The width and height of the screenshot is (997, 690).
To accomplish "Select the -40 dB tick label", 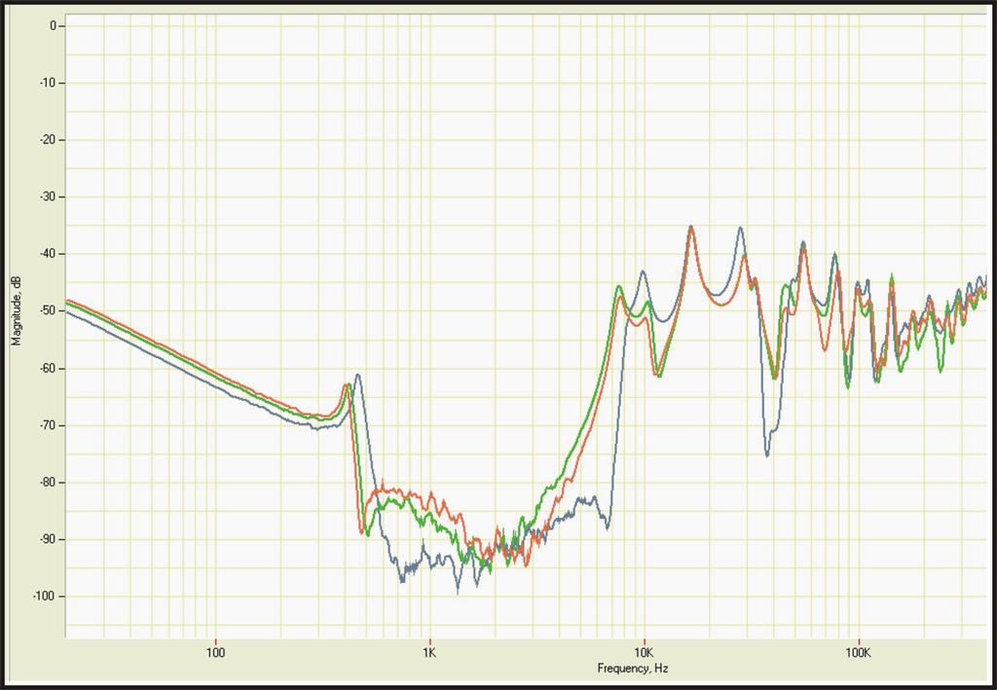I will (49, 254).
